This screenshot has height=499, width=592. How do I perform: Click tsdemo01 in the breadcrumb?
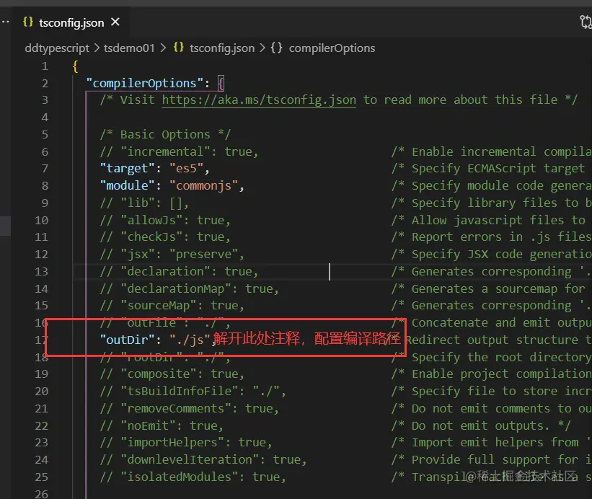(x=129, y=48)
